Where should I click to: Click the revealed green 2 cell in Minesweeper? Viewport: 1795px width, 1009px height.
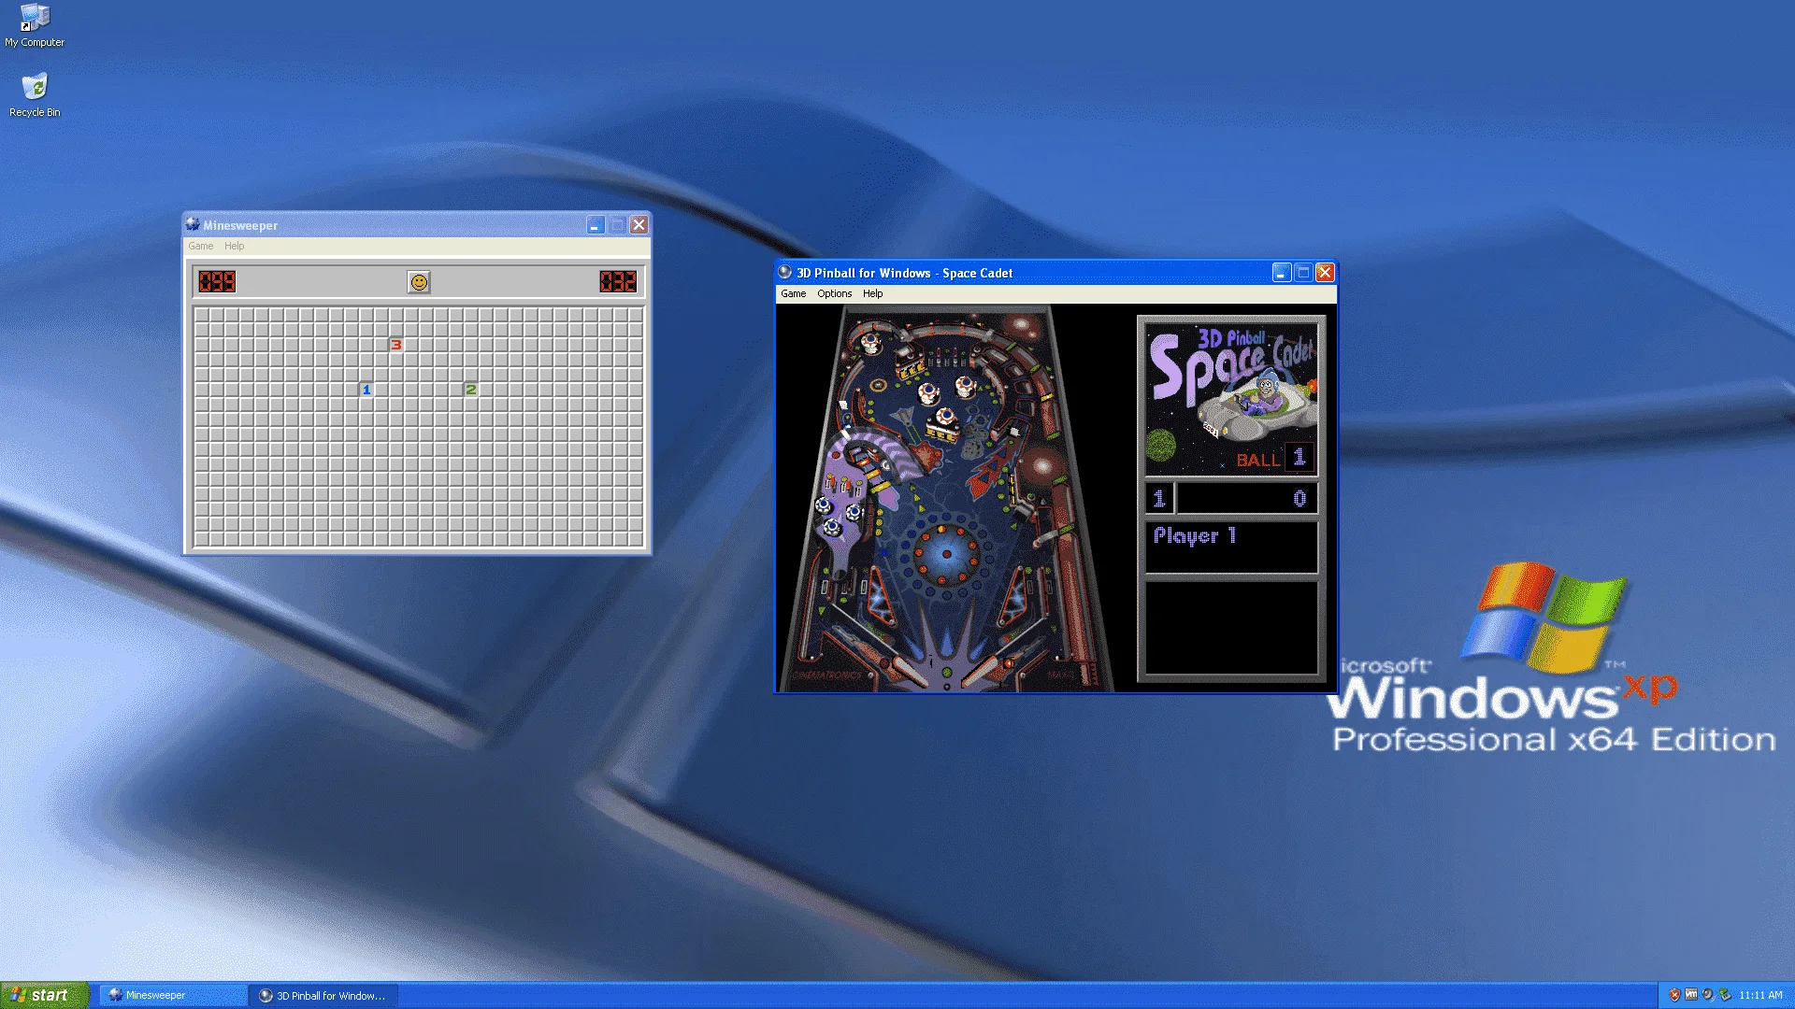(471, 390)
